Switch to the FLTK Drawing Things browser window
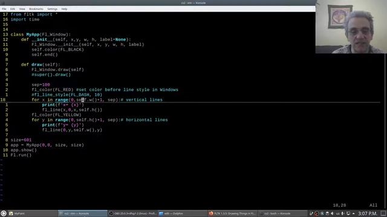Image resolution: width=387 pixels, height=217 pixels. 232,213
